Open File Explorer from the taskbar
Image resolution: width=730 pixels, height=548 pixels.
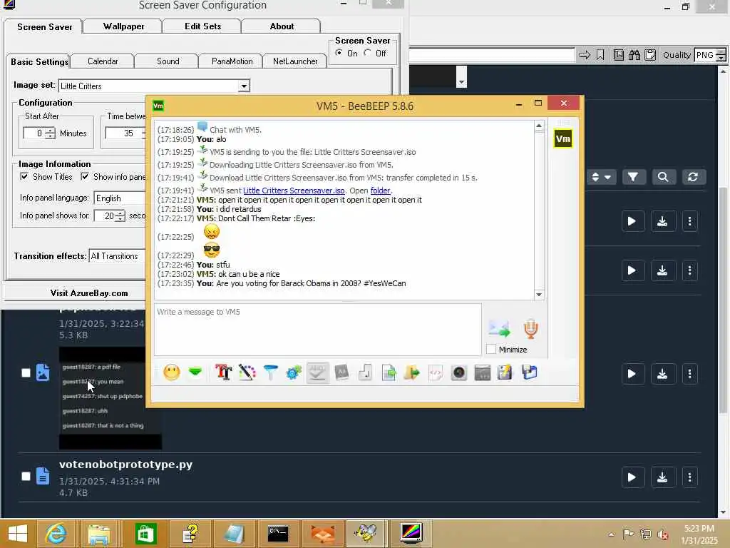tap(99, 533)
